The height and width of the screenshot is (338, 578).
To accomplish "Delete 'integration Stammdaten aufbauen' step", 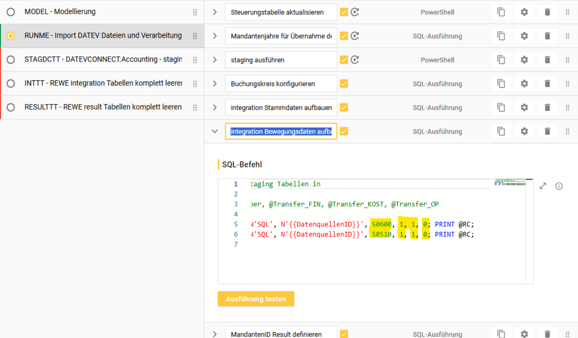I will point(547,107).
